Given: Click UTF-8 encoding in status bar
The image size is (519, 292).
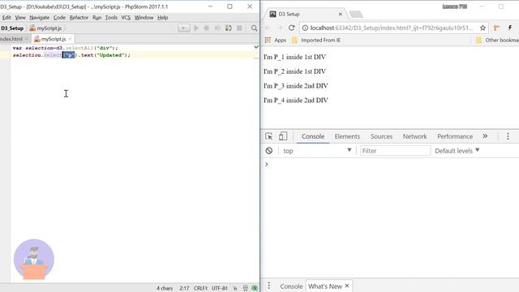Looking at the screenshot, I should click(x=219, y=289).
